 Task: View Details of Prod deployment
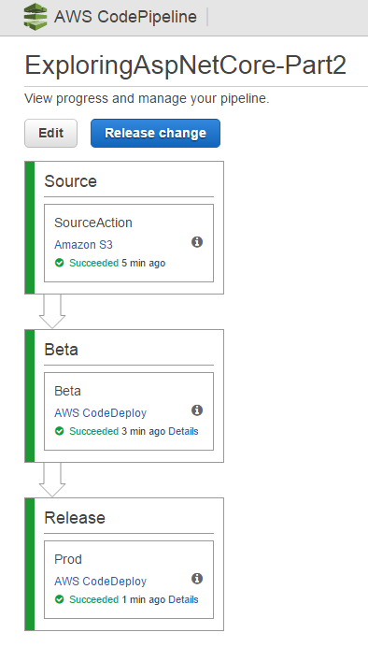click(x=183, y=599)
